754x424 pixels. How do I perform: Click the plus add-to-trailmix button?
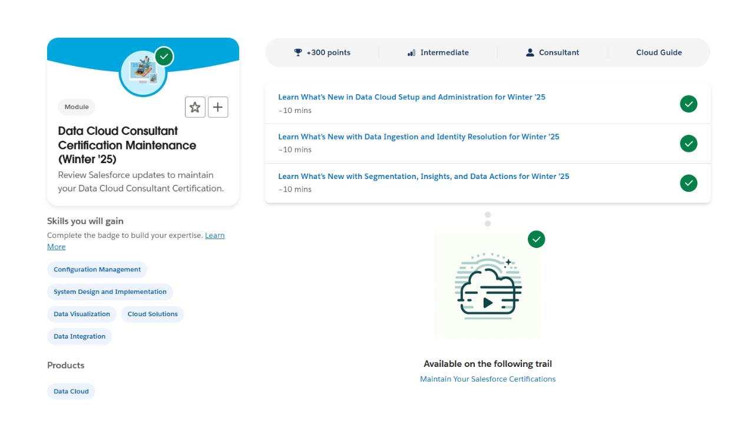[218, 107]
